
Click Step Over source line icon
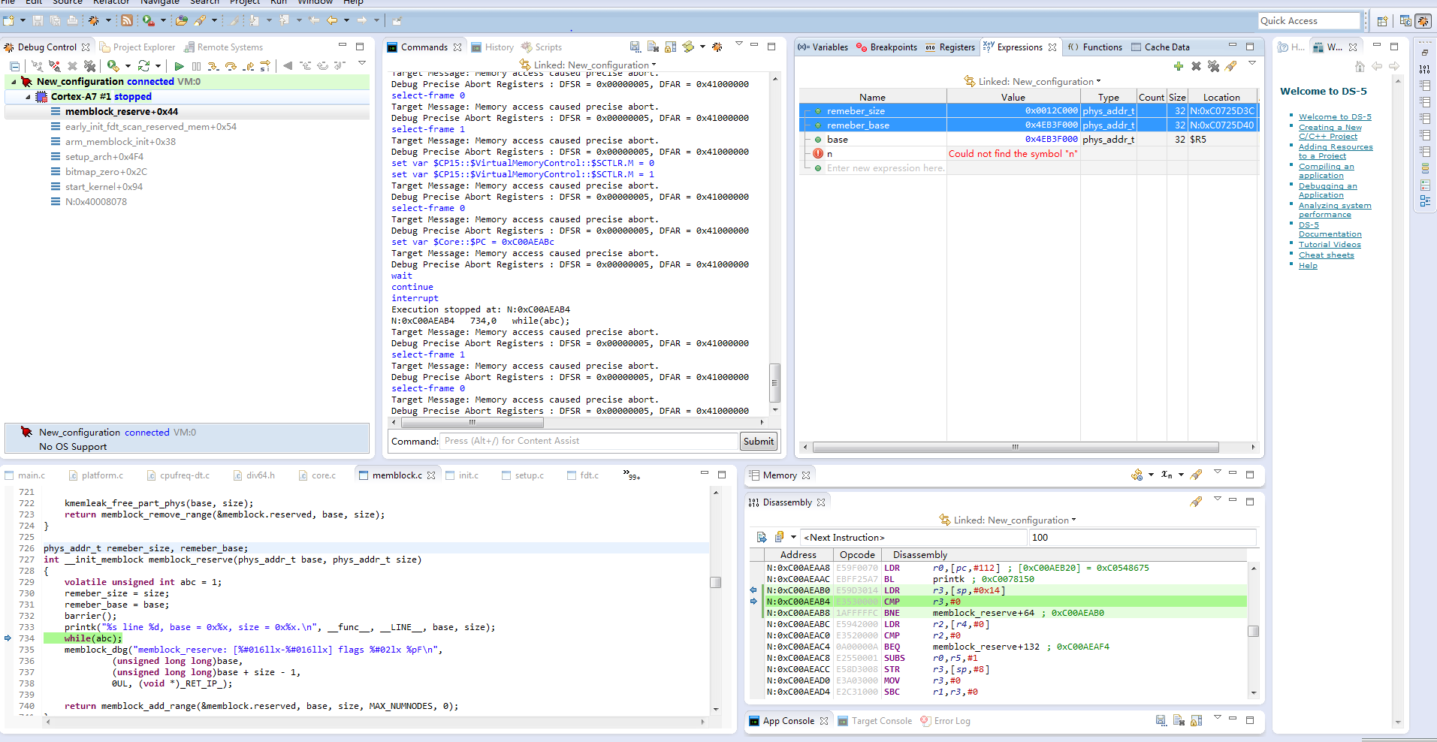231,66
